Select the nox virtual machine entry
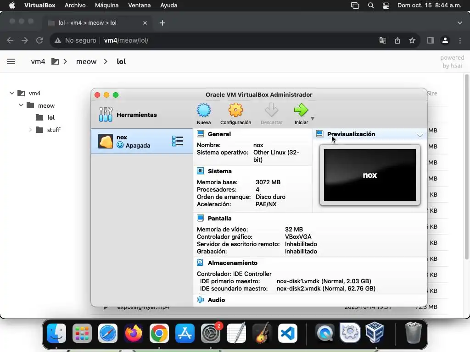Image resolution: width=470 pixels, height=352 pixels. coord(142,141)
